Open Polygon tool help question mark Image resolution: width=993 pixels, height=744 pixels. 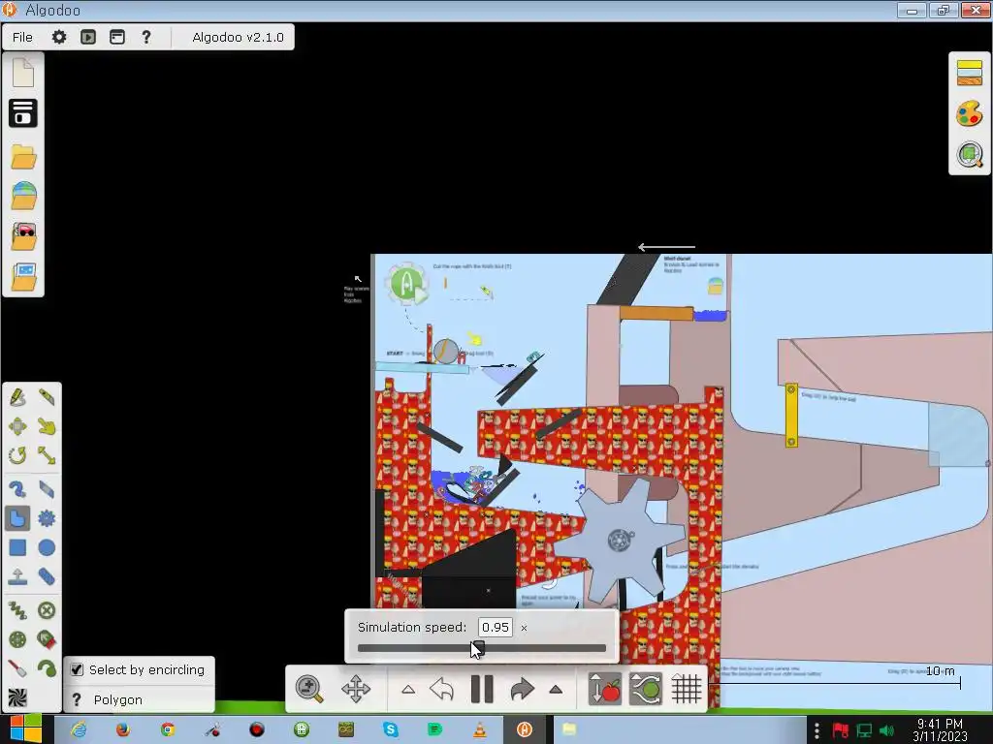click(x=77, y=699)
